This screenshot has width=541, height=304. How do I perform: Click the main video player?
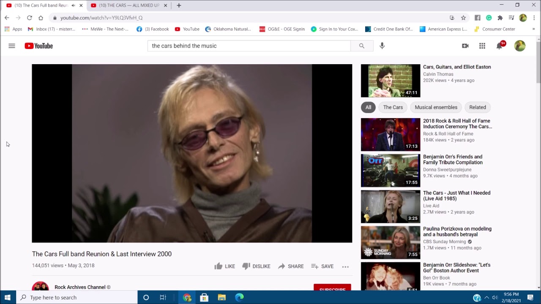pyautogui.click(x=192, y=153)
